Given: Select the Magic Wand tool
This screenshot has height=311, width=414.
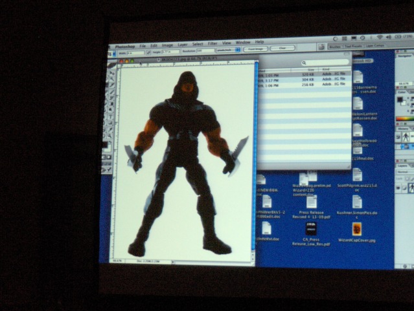Looking at the screenshot, I should [x=112, y=79].
